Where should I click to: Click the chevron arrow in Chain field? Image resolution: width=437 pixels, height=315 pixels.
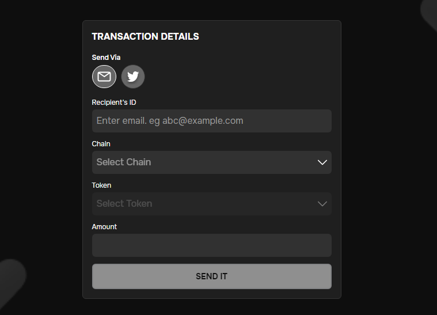[x=322, y=162]
